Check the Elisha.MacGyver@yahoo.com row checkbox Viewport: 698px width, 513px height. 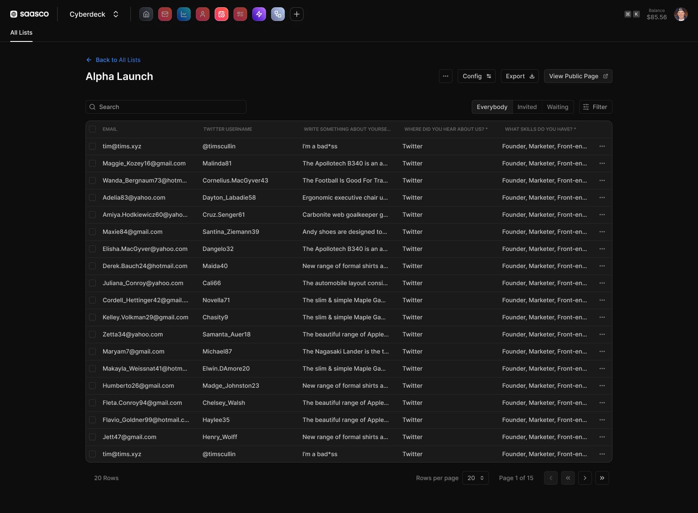(x=92, y=249)
